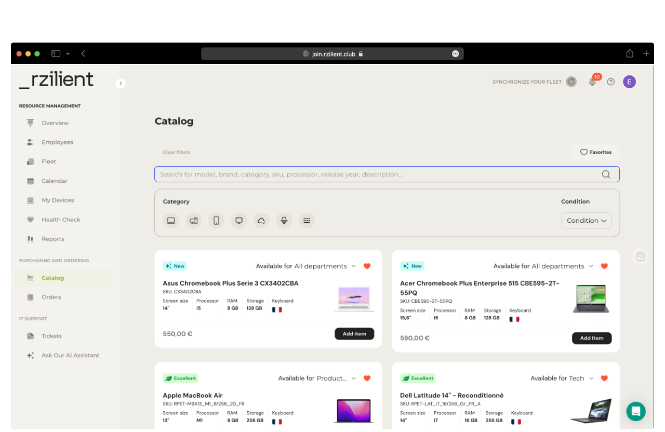Filter catalog by keyboard accessories category
665x432 pixels.
click(x=307, y=221)
